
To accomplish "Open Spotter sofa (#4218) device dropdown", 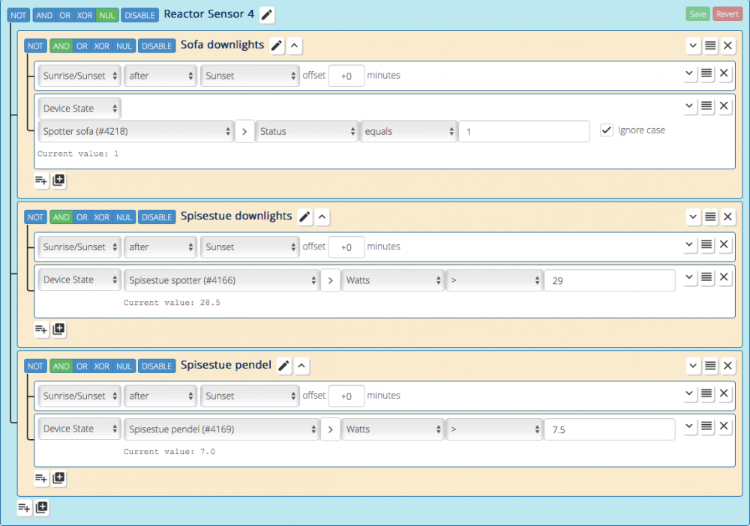I will tap(136, 131).
